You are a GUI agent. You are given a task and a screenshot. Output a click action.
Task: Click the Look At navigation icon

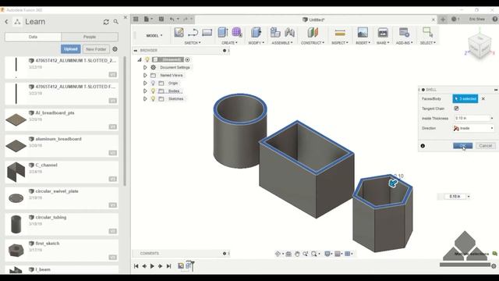tap(288, 254)
